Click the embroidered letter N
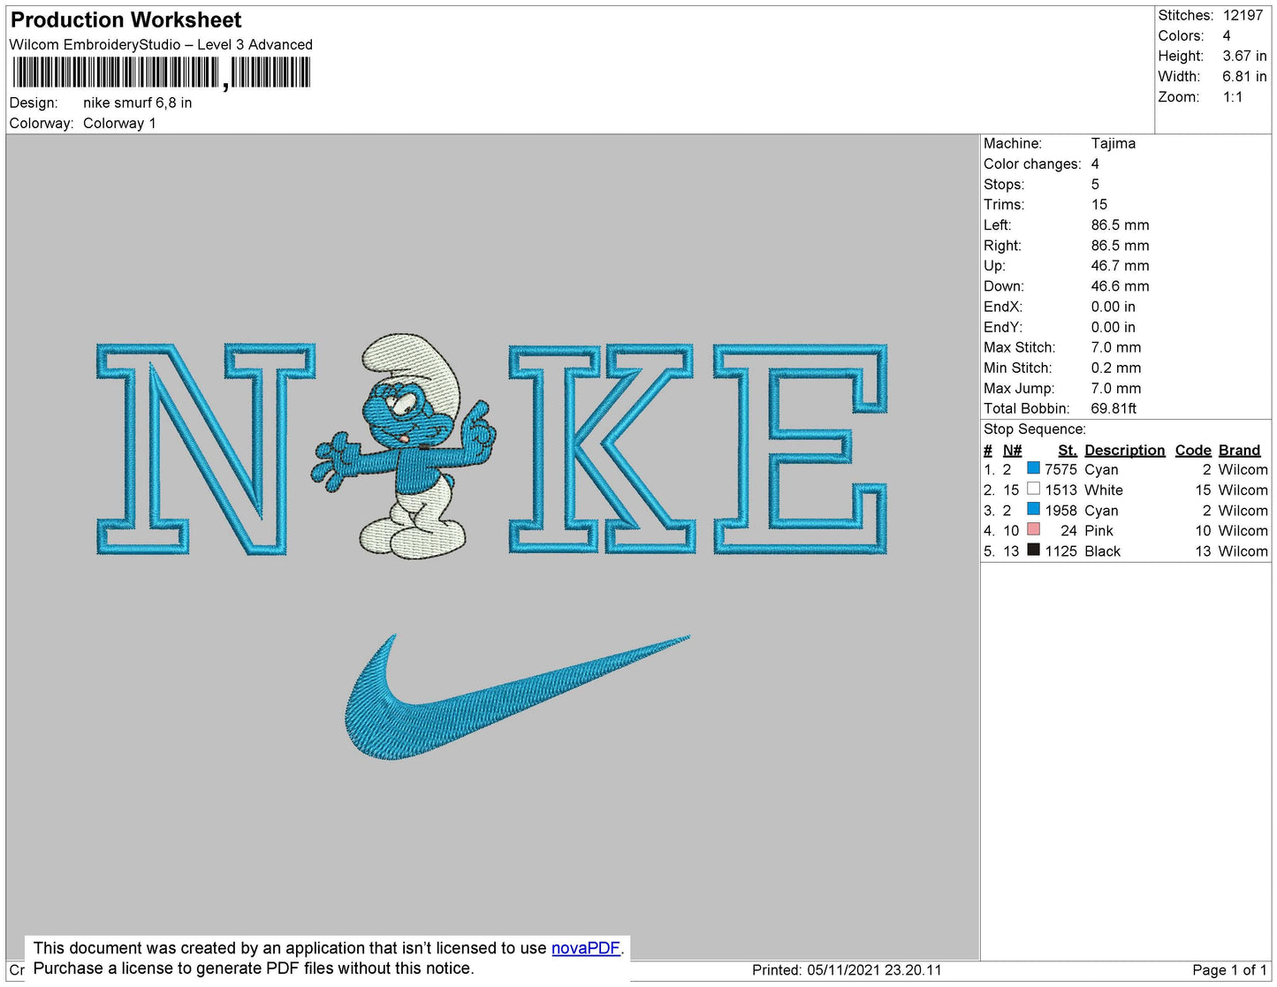 tap(205, 449)
